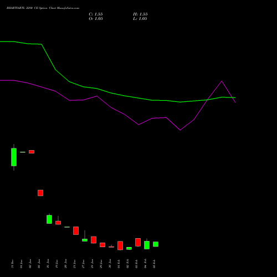The width and height of the screenshot is (277, 277).
Task: Click the chart title BHARTIARTL CE Options Chart
Action: [43, 8]
